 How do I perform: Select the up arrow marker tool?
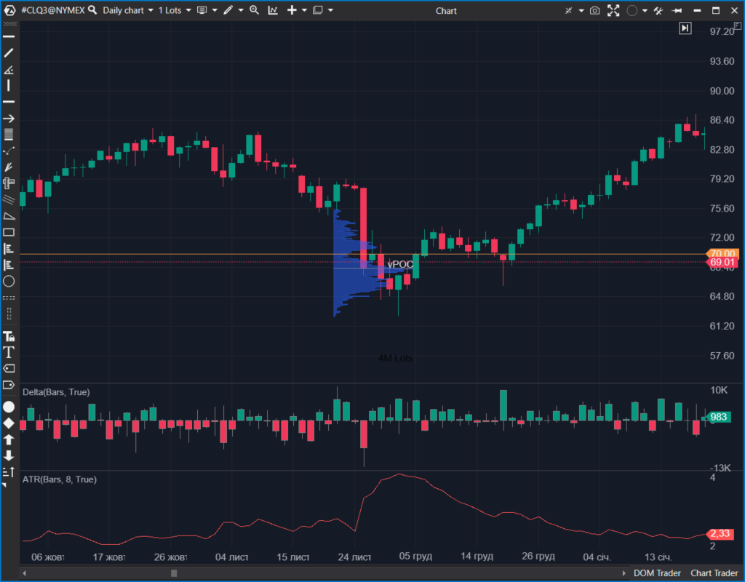click(x=9, y=439)
